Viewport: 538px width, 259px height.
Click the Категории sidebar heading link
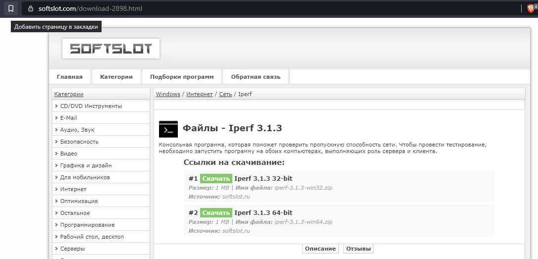tap(69, 94)
